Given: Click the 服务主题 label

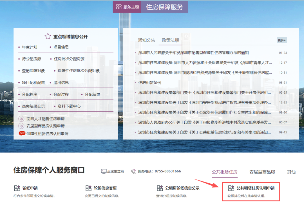Looking at the screenshot, I should point(131,7).
